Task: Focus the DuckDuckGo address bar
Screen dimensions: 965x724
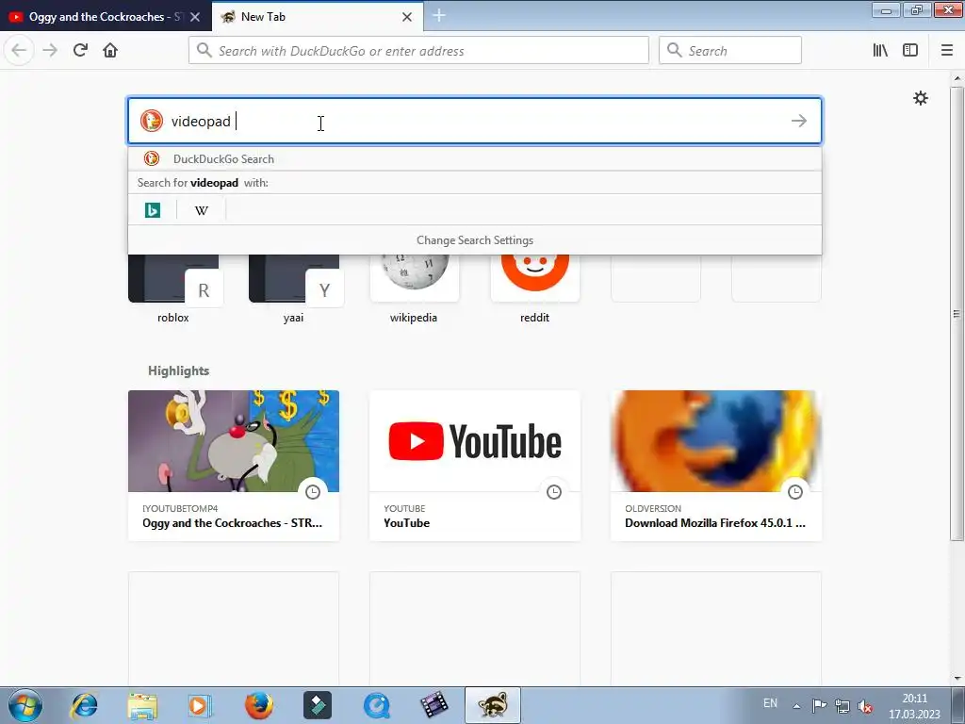Action: tap(418, 50)
